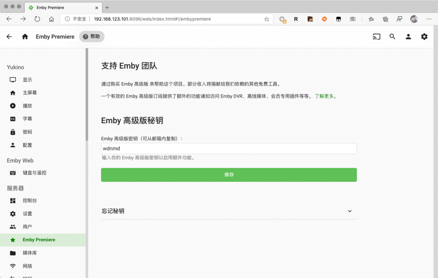The width and height of the screenshot is (438, 278).
Task: Click the Cast to device icon
Action: coord(376,37)
